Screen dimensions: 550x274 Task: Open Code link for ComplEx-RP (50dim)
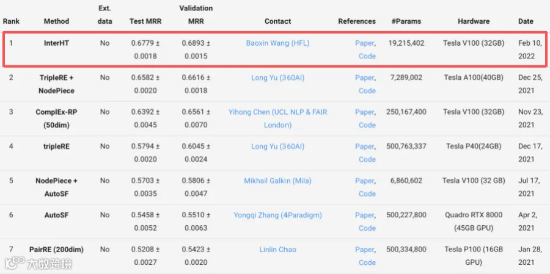[367, 124]
